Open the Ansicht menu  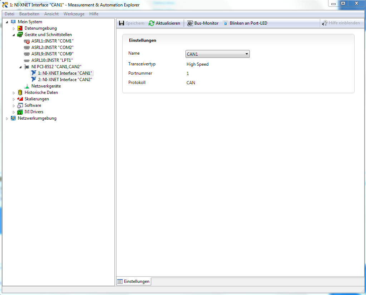[51, 14]
